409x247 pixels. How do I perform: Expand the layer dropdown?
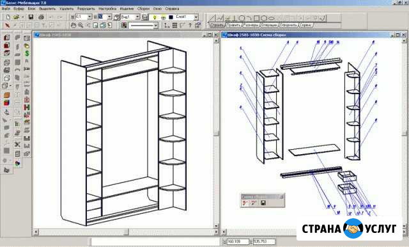click(196, 17)
